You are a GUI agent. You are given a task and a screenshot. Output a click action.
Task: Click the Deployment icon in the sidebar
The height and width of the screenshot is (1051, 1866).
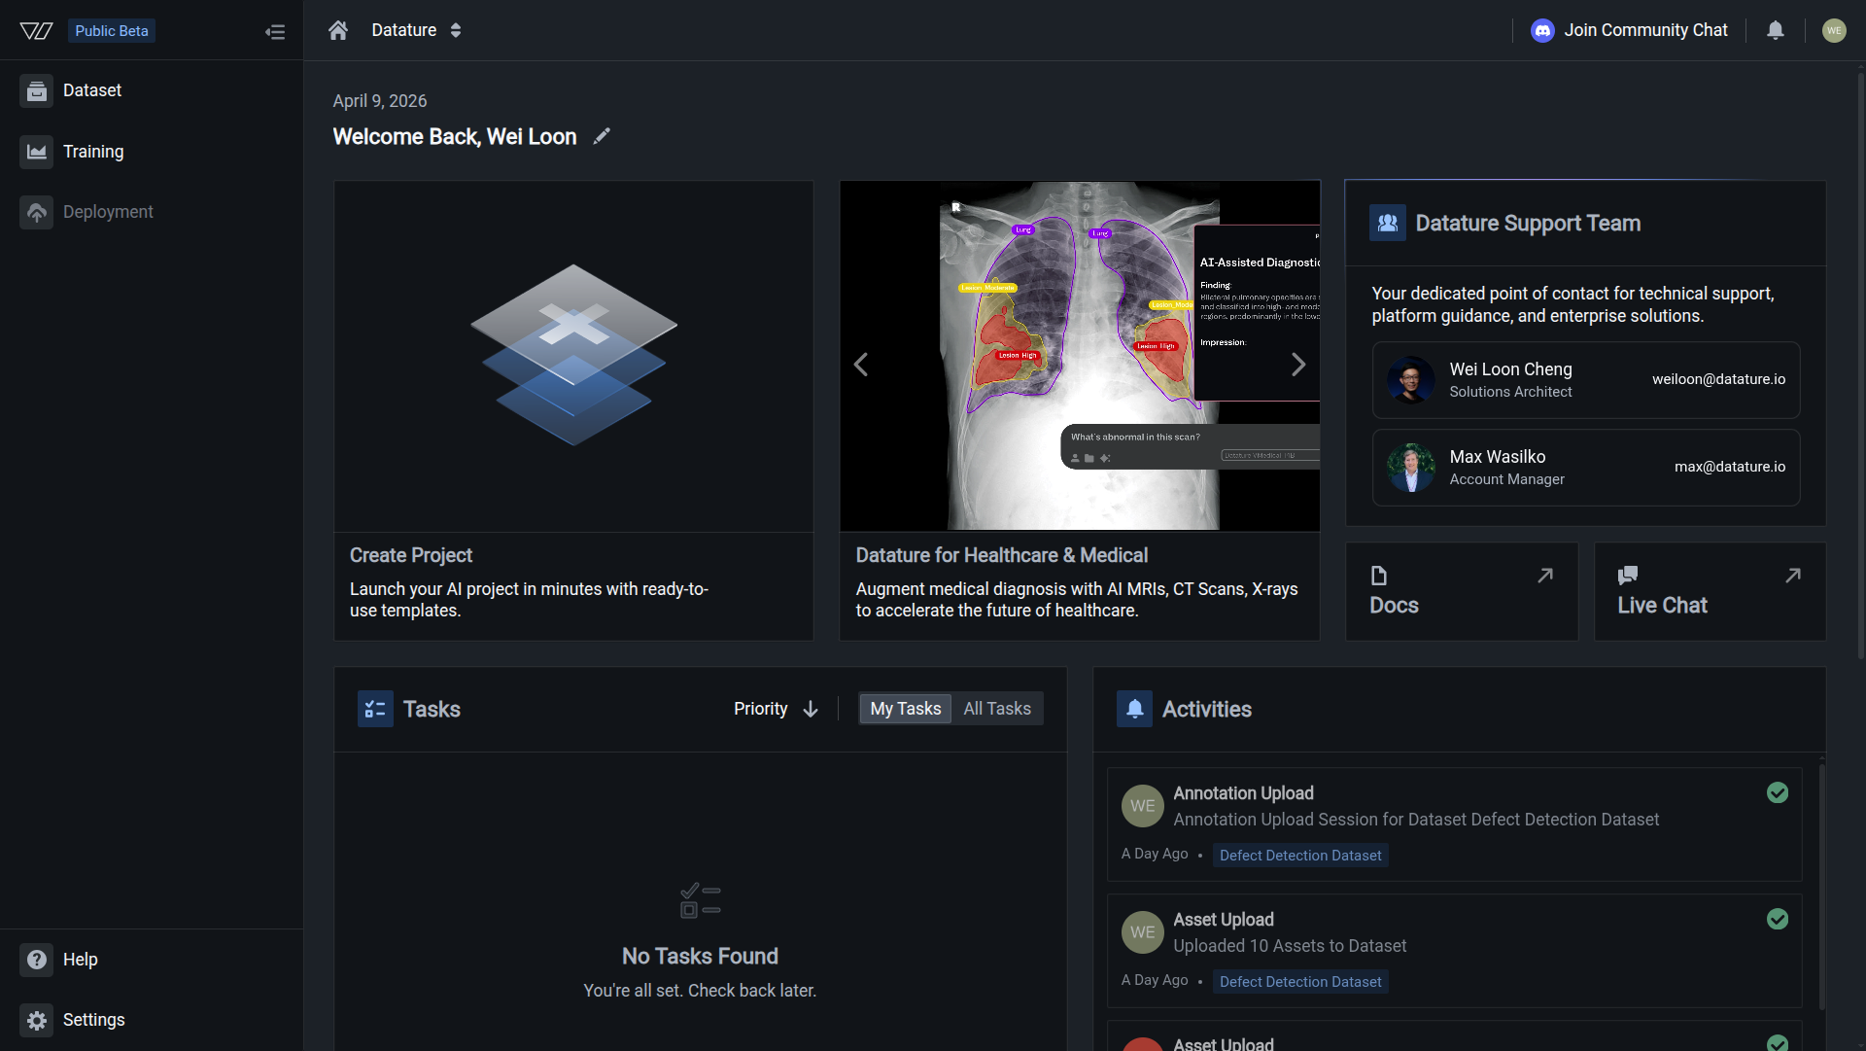(37, 212)
